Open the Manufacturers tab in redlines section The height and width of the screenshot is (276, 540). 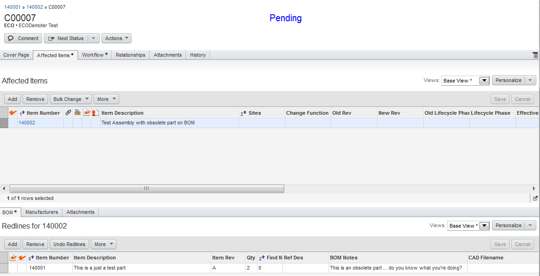(42, 212)
